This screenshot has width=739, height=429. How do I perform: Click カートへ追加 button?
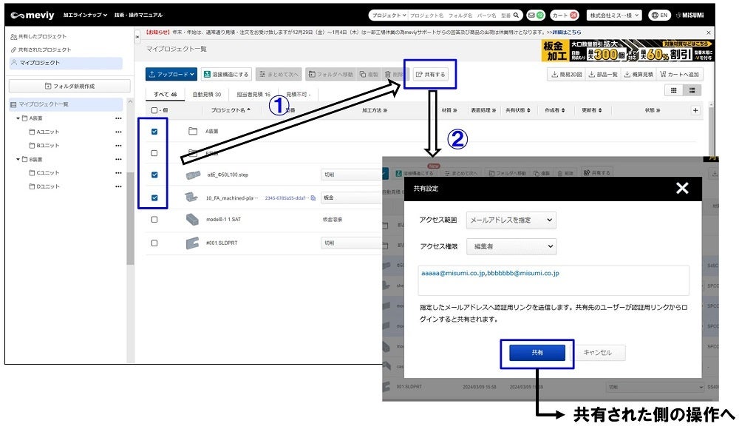click(x=679, y=74)
